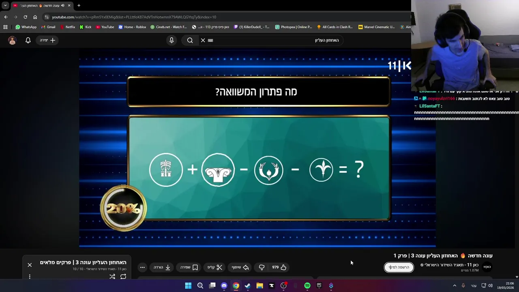Open Photopea bookmark

[x=294, y=27]
